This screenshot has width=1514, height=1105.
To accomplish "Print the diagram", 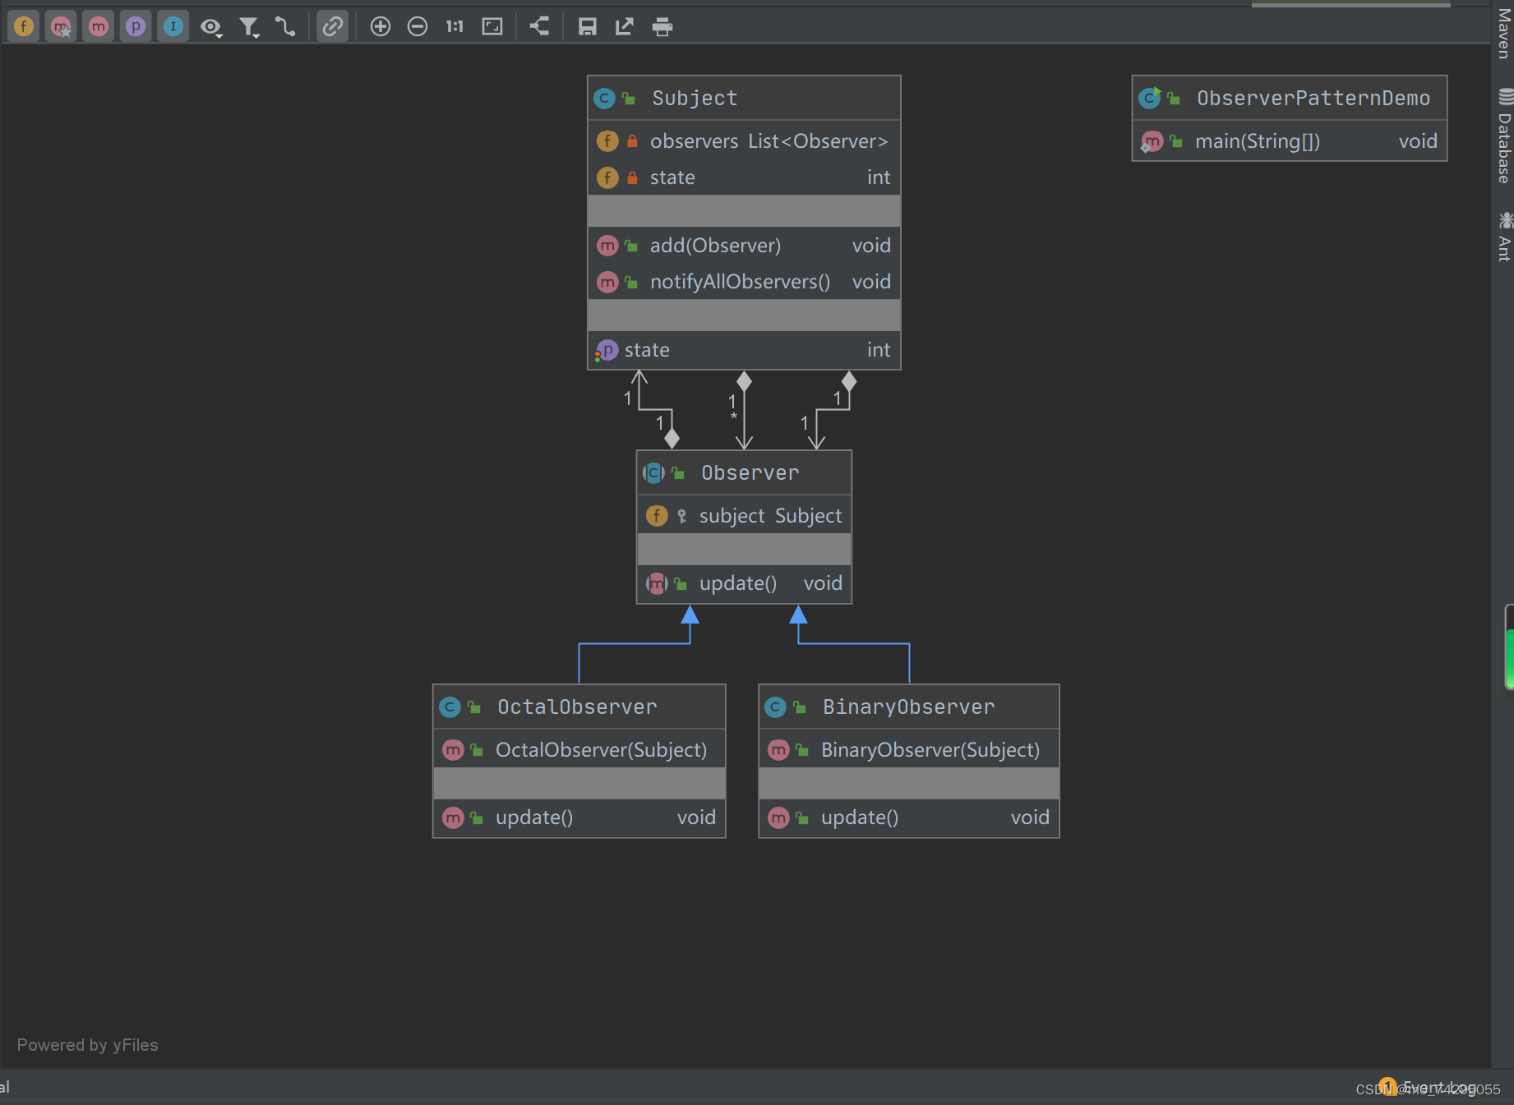I will (x=662, y=27).
